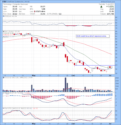This screenshot has width=121, height=125.
Task: Click the StockCharts.com copyright label
Action: [x=108, y=2]
